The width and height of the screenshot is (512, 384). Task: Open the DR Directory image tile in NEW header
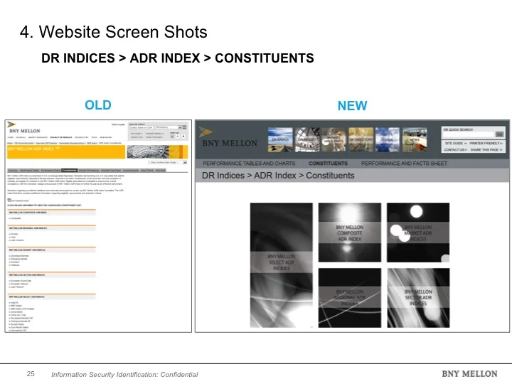(361, 140)
